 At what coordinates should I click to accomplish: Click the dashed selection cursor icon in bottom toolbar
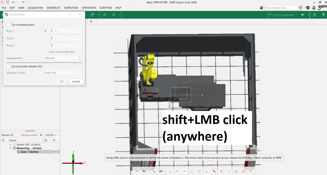click(153, 171)
